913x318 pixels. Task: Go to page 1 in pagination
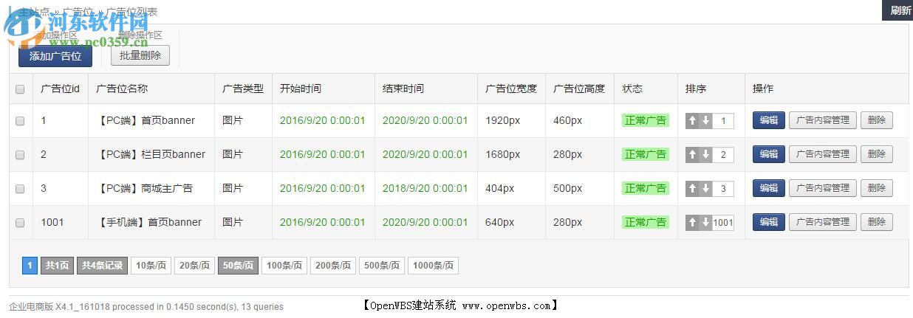pyautogui.click(x=30, y=266)
